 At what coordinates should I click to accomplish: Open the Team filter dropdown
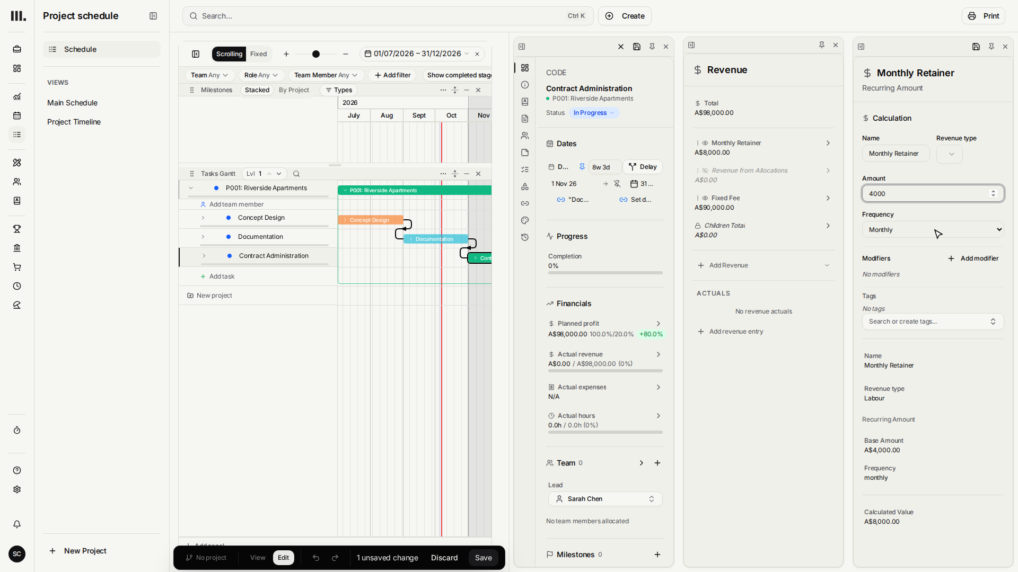pyautogui.click(x=209, y=75)
